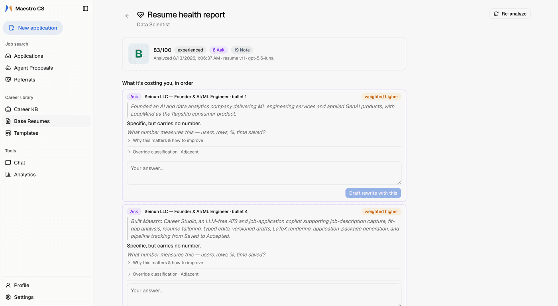
Task: Click the Career KB briefcase icon
Action: [x=8, y=109]
